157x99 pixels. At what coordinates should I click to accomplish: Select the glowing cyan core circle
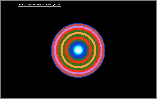pos(78,50)
